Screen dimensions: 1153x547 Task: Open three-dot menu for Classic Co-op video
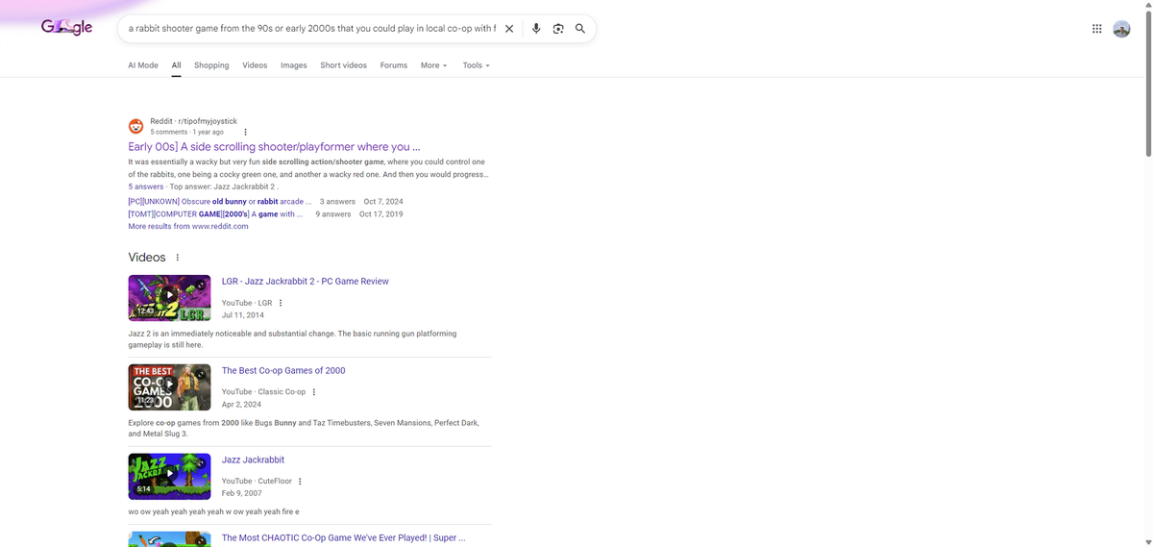[314, 392]
